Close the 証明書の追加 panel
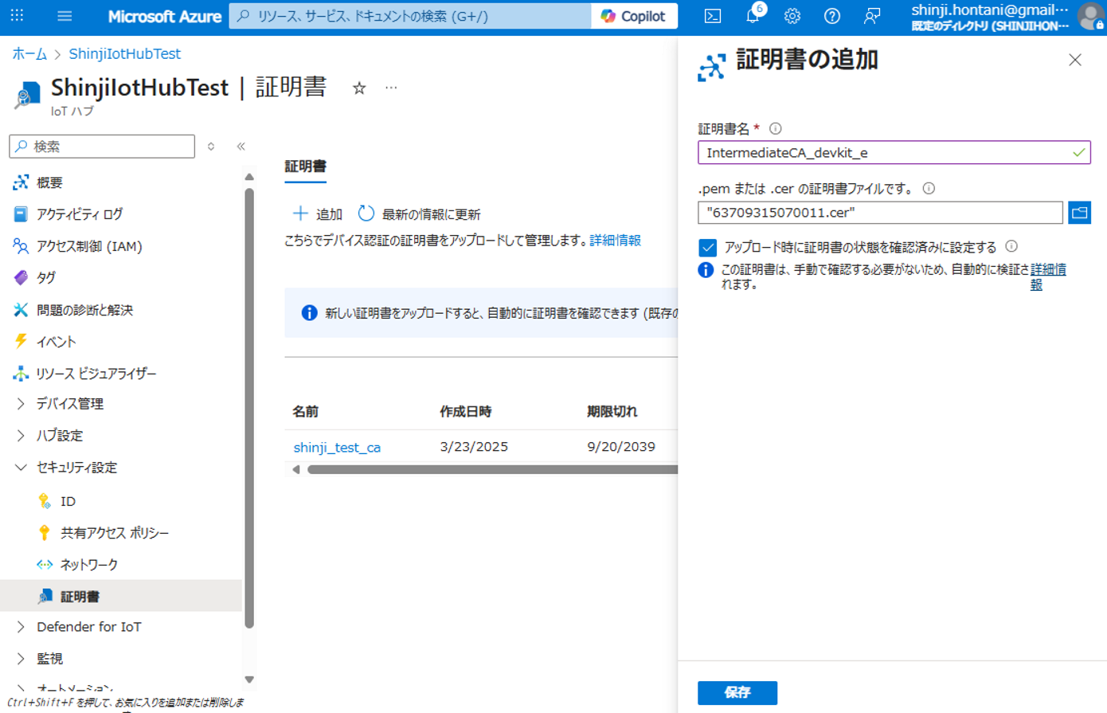The width and height of the screenshot is (1107, 713). tap(1075, 61)
